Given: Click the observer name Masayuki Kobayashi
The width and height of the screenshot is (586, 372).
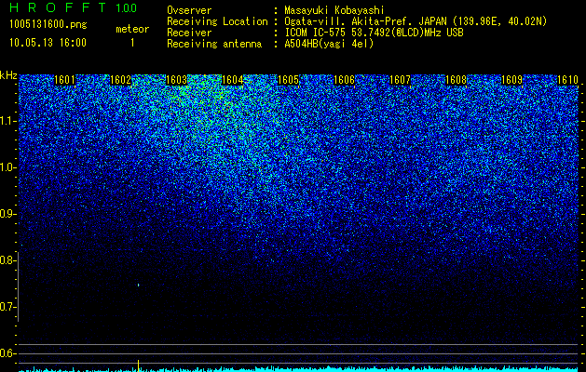Looking at the screenshot, I should click(334, 10).
